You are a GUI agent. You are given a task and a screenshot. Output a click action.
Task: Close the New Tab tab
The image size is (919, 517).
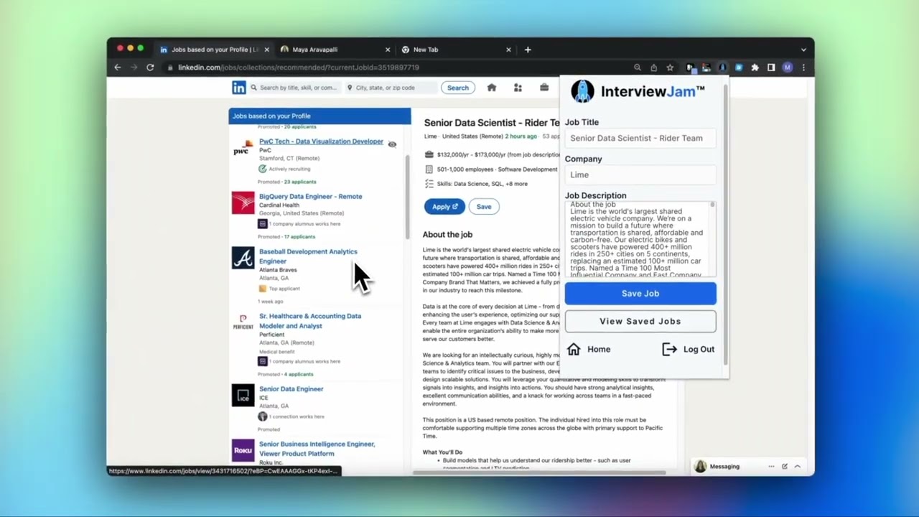point(508,50)
